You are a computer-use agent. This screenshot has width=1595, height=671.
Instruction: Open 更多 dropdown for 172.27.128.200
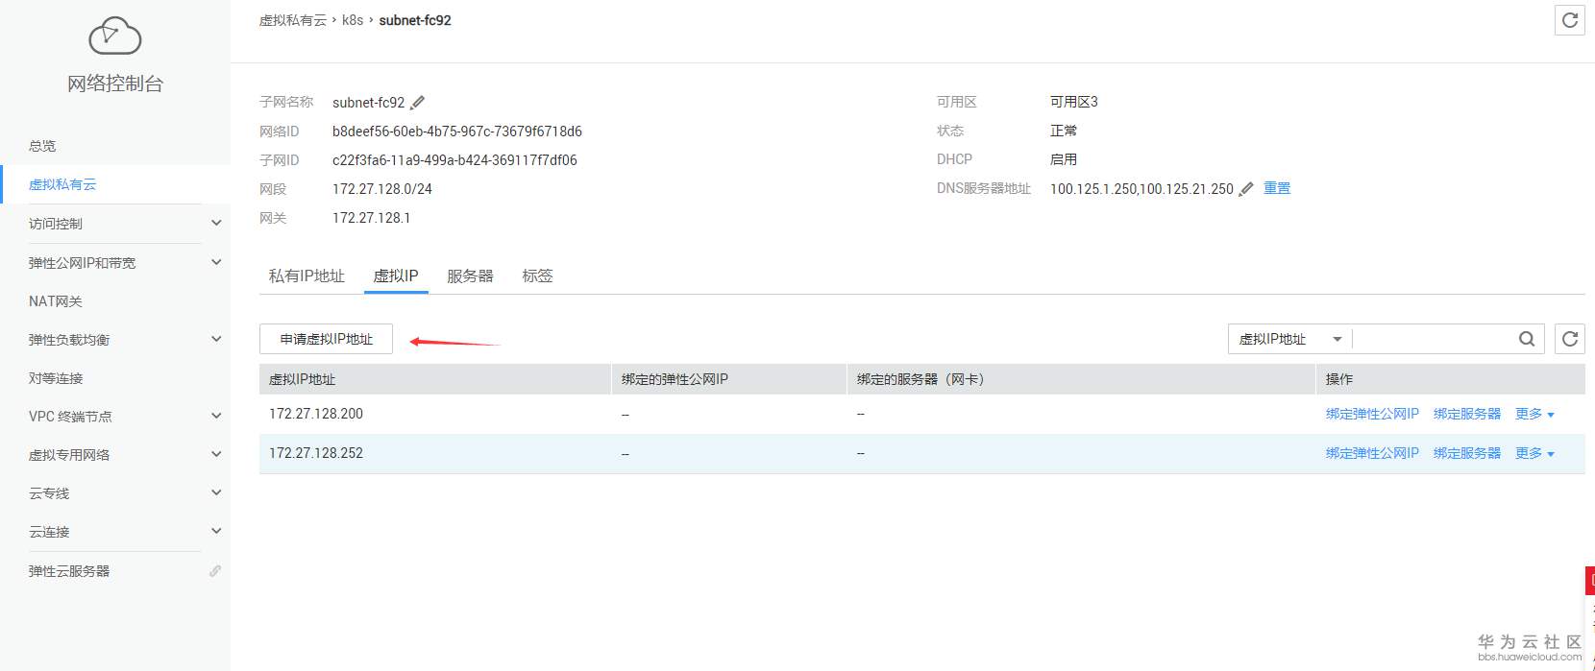pyautogui.click(x=1534, y=414)
